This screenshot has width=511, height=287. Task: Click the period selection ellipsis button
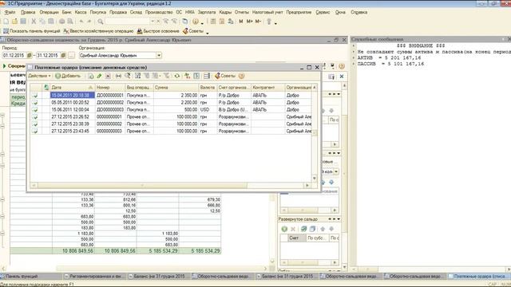[x=71, y=55]
